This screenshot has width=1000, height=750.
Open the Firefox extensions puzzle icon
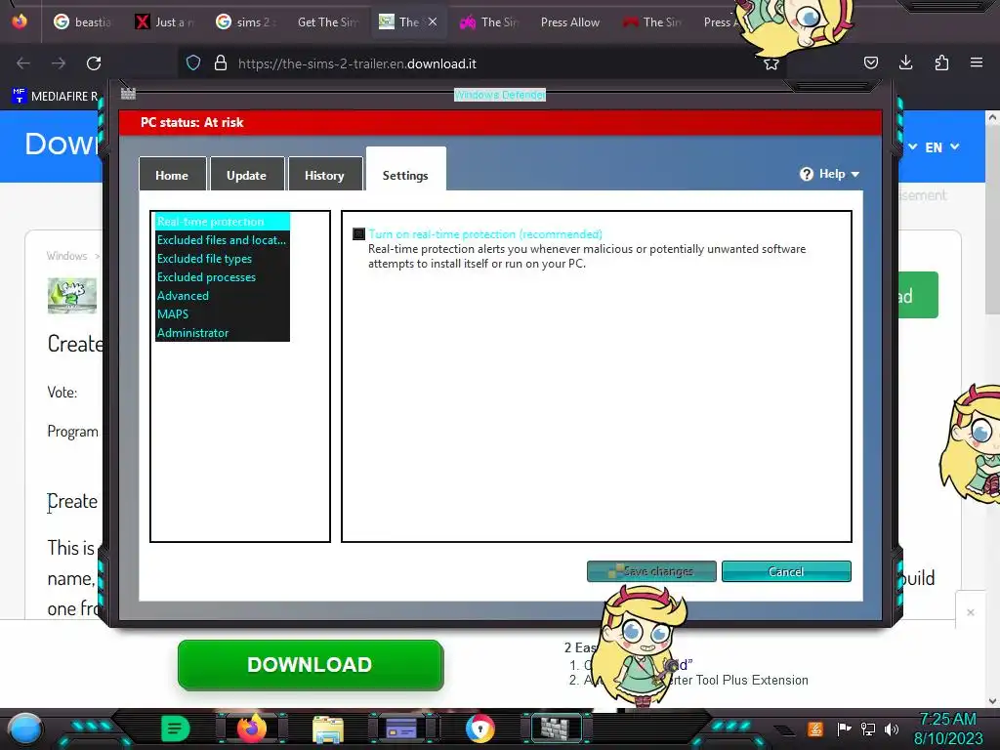941,62
